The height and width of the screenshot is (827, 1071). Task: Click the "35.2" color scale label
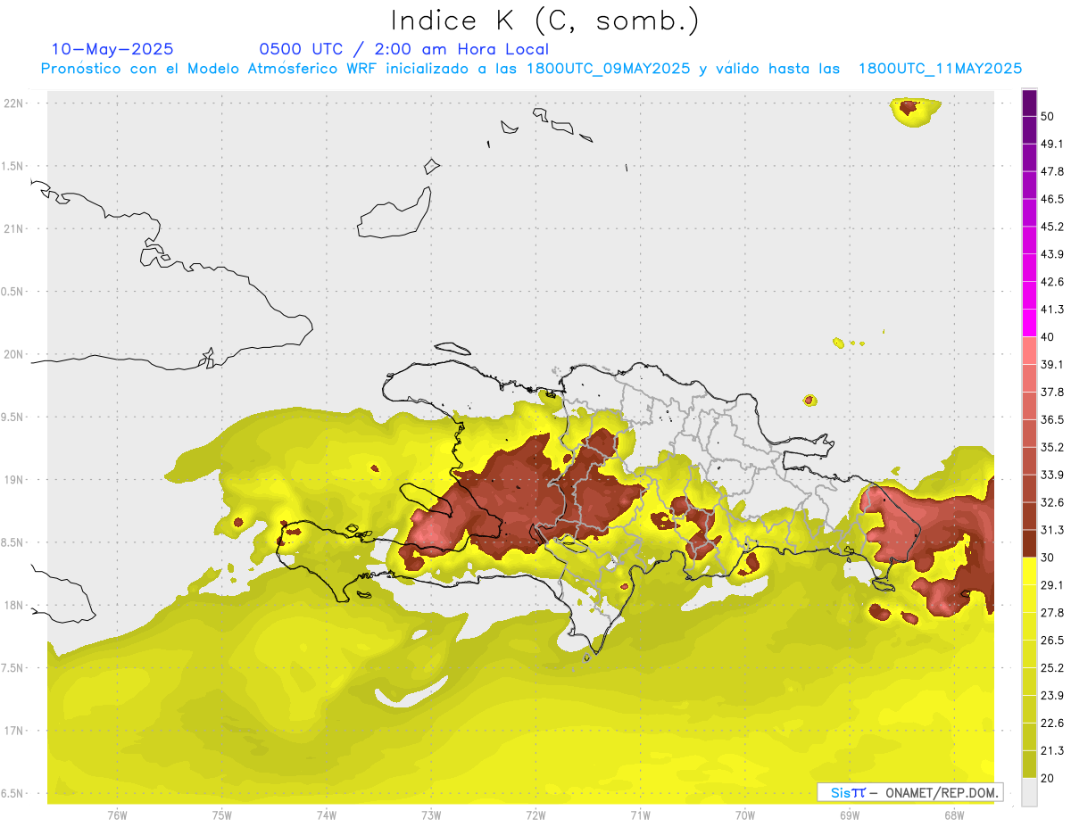pyautogui.click(x=1052, y=447)
